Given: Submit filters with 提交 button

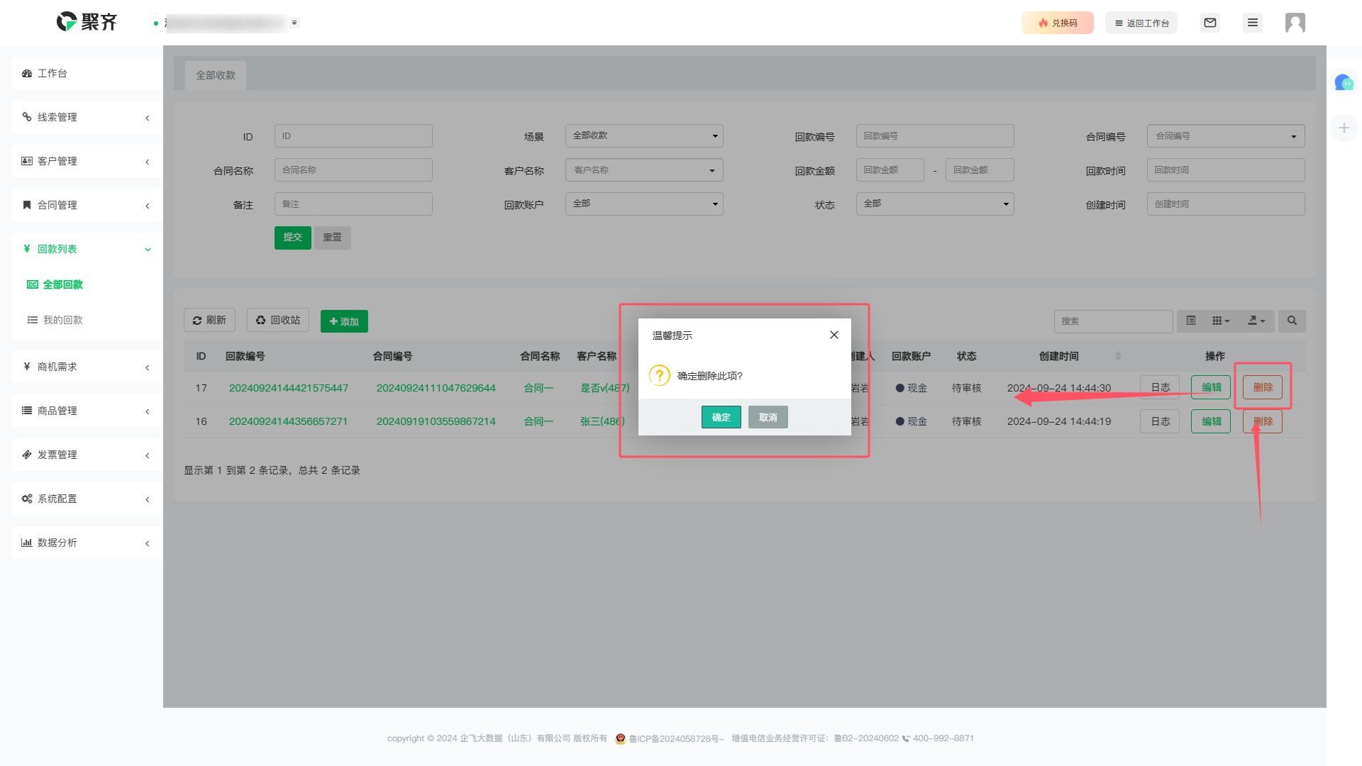Looking at the screenshot, I should tap(293, 238).
